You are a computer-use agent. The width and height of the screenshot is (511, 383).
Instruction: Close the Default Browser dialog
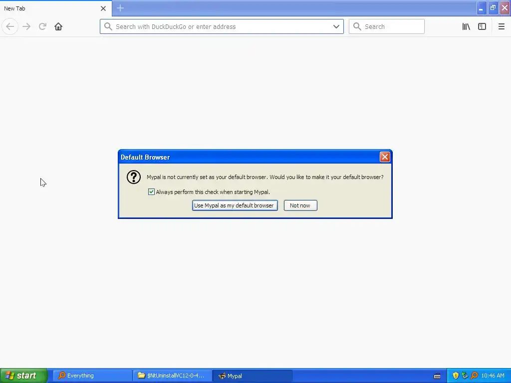click(x=385, y=157)
